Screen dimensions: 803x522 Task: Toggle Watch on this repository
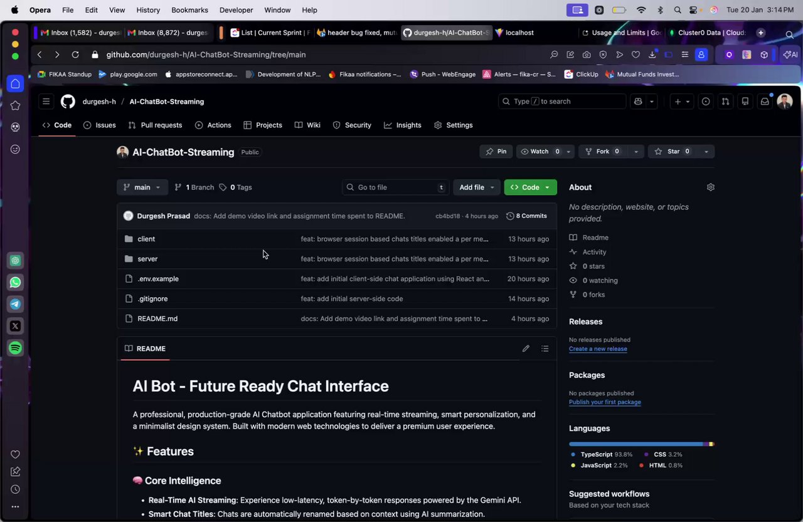(538, 152)
